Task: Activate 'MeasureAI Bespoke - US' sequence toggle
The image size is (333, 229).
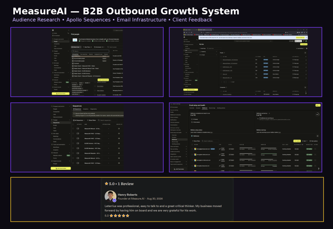Action: point(78,153)
